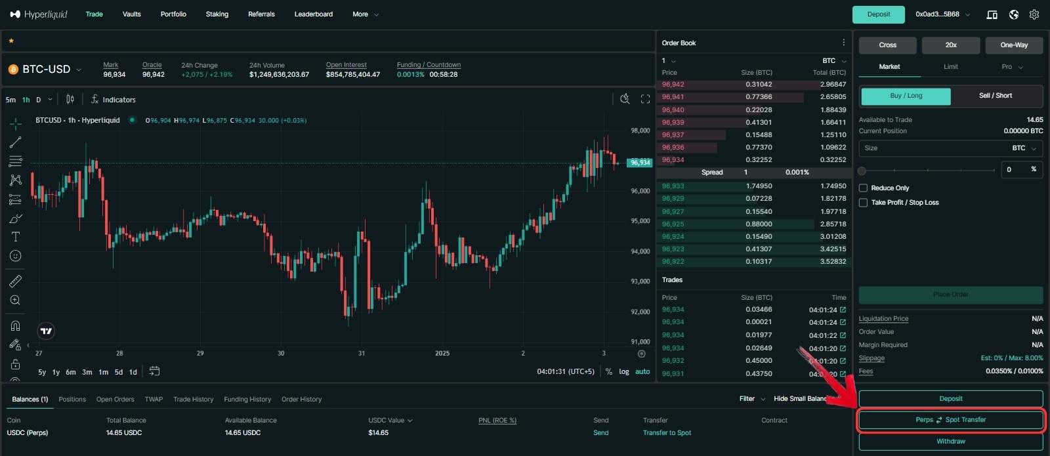Open the settings gear in header
The image size is (1050, 456).
[x=1034, y=14]
